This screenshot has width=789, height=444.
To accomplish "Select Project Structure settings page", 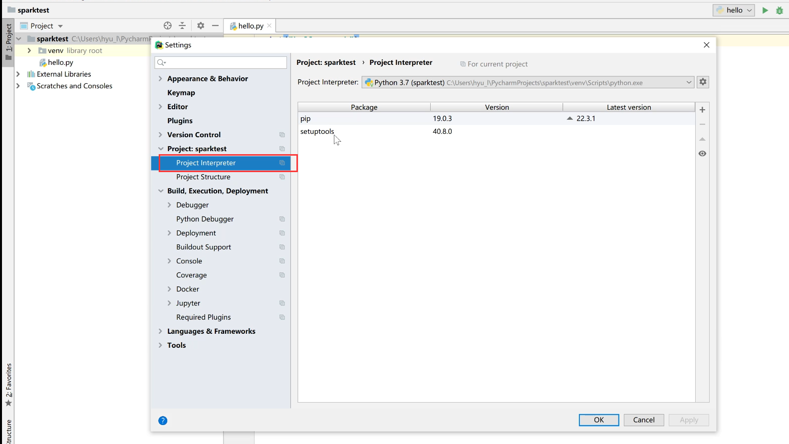I will coord(203,177).
